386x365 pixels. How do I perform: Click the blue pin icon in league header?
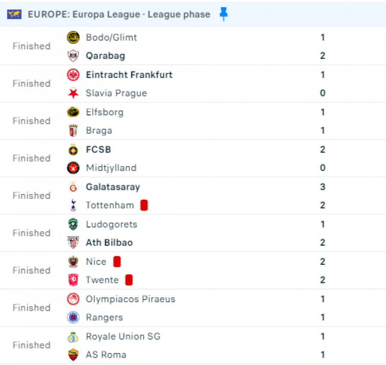pos(223,15)
